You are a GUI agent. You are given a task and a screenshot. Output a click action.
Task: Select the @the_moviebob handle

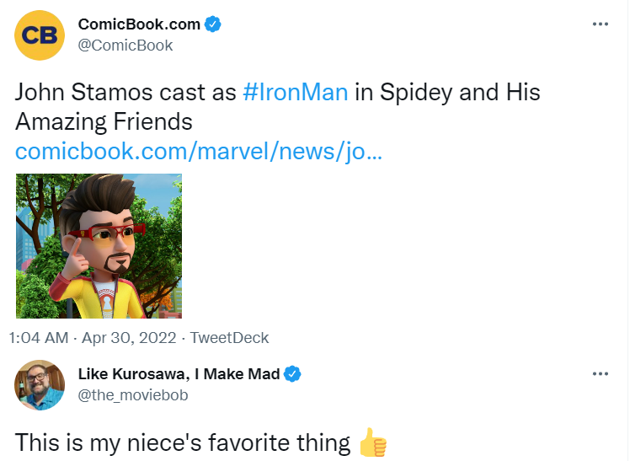pos(132,395)
